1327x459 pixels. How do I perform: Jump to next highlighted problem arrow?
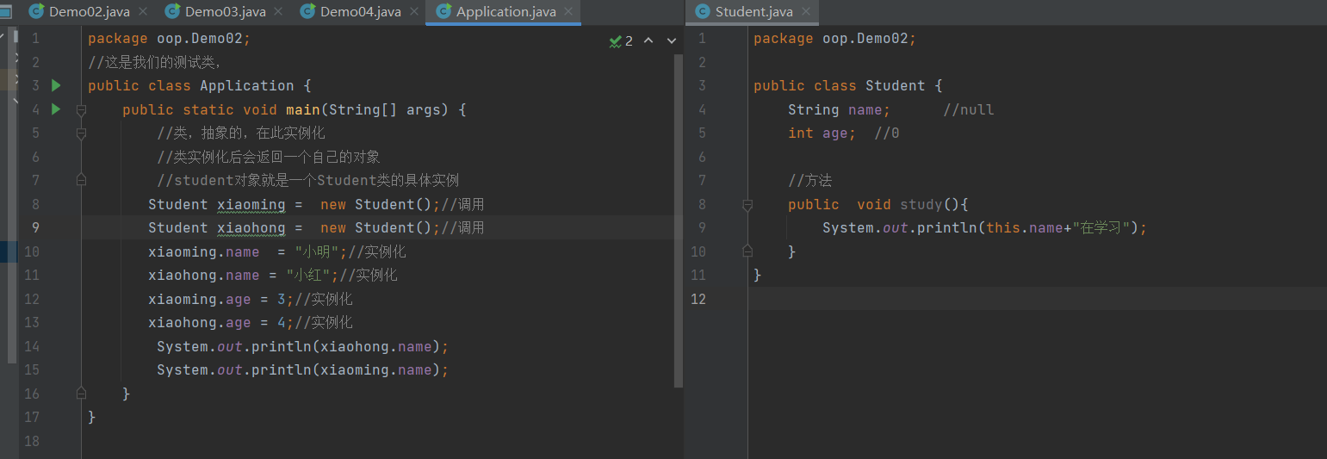click(x=672, y=40)
